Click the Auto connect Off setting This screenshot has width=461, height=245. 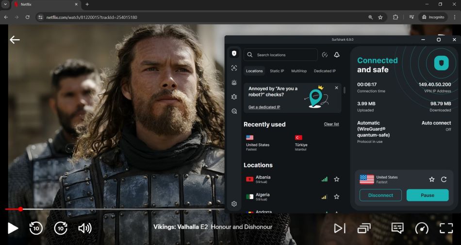click(436, 125)
